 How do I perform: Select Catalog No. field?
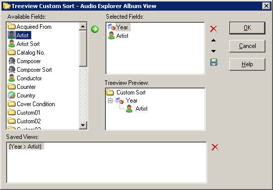tap(31, 52)
